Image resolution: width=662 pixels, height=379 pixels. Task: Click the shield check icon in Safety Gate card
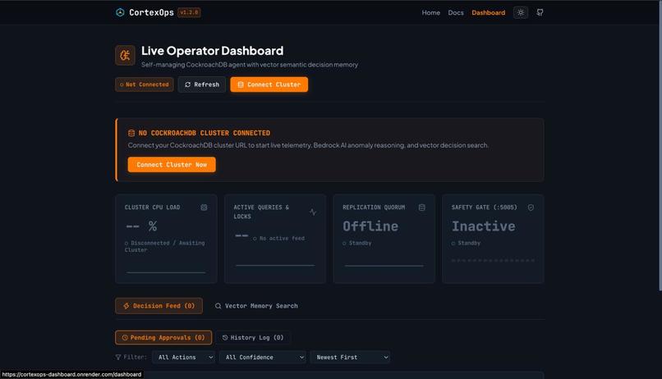[531, 208]
